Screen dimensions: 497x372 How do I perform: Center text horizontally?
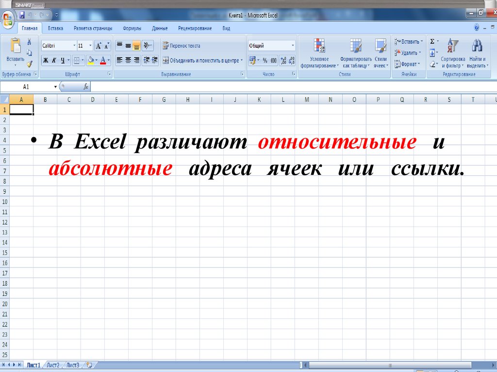coord(128,60)
